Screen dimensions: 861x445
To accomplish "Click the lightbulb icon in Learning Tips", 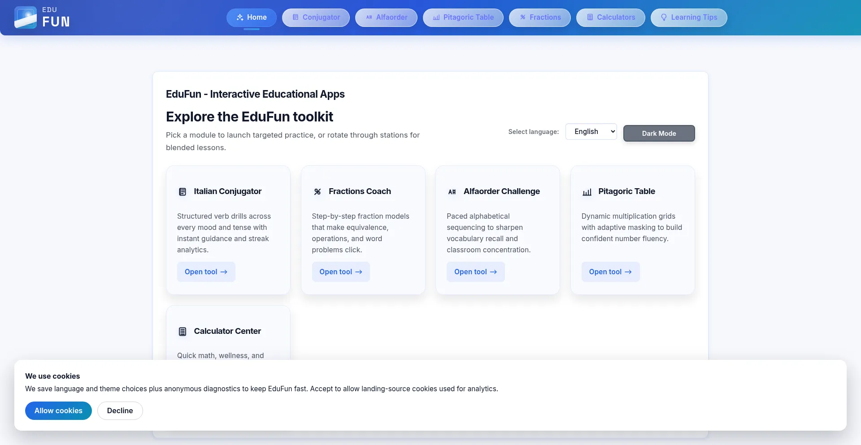I will pyautogui.click(x=664, y=17).
